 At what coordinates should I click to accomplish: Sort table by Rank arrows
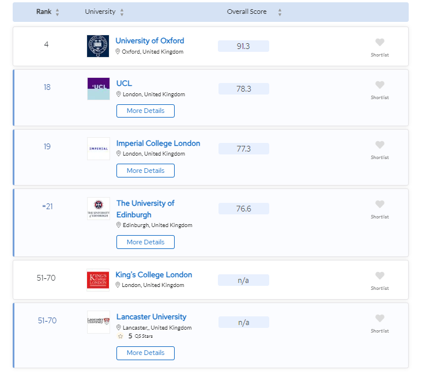point(57,12)
